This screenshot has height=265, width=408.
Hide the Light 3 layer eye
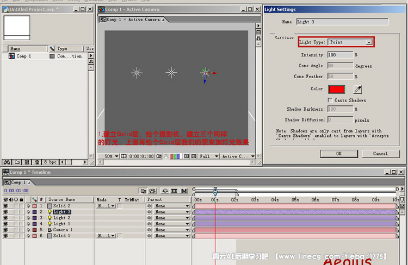[5, 212]
